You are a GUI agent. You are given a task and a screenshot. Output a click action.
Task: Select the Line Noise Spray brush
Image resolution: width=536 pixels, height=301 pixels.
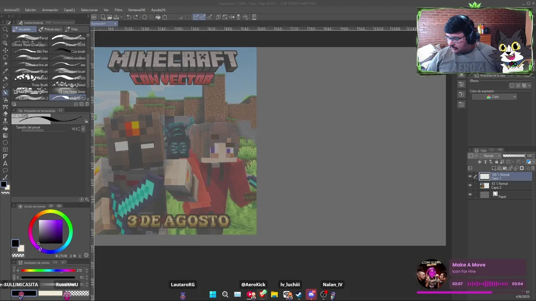(68, 92)
